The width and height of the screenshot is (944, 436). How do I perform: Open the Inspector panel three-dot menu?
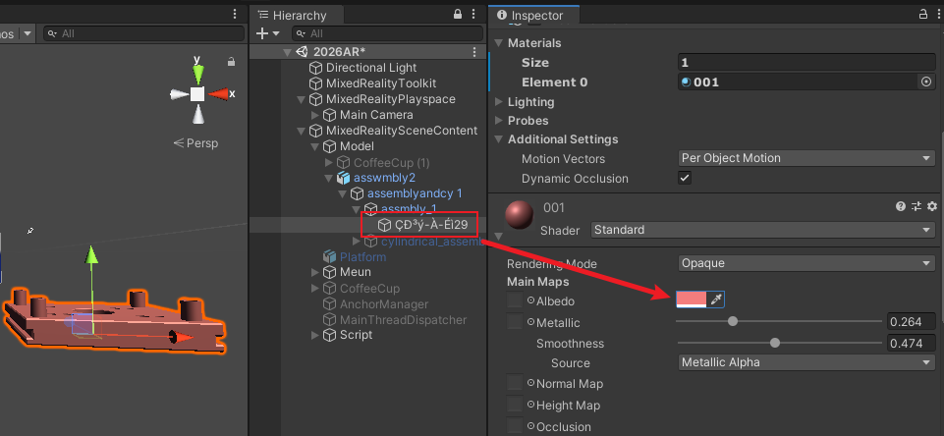pyautogui.click(x=940, y=15)
